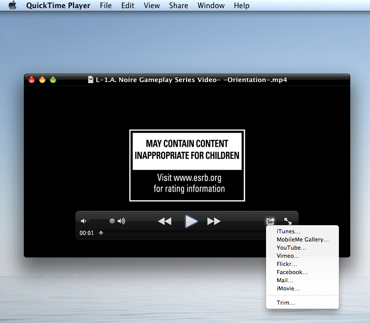Click the volume slider knob

coord(112,221)
